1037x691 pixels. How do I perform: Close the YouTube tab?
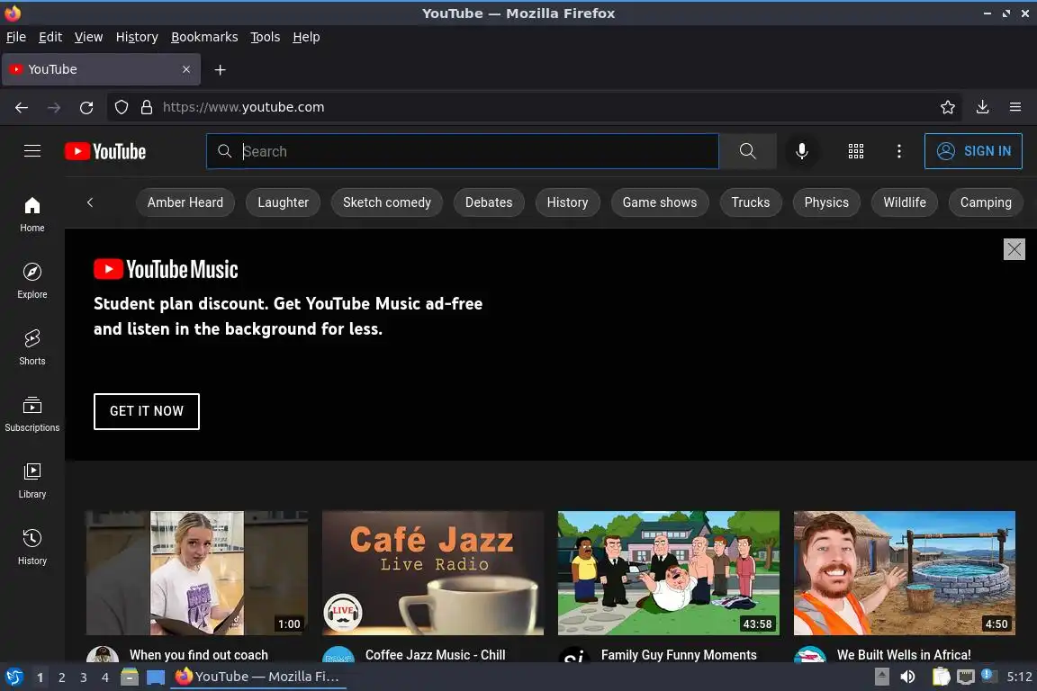[x=185, y=69]
